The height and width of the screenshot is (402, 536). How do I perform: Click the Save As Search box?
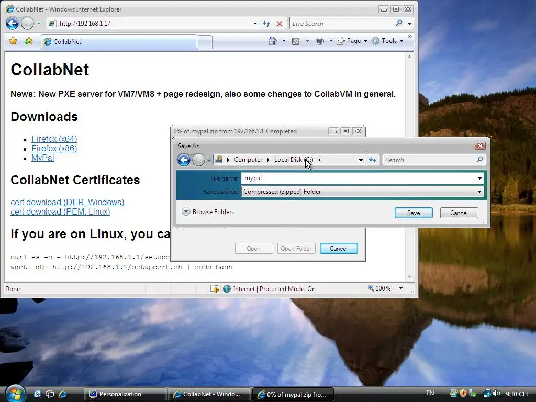[429, 160]
